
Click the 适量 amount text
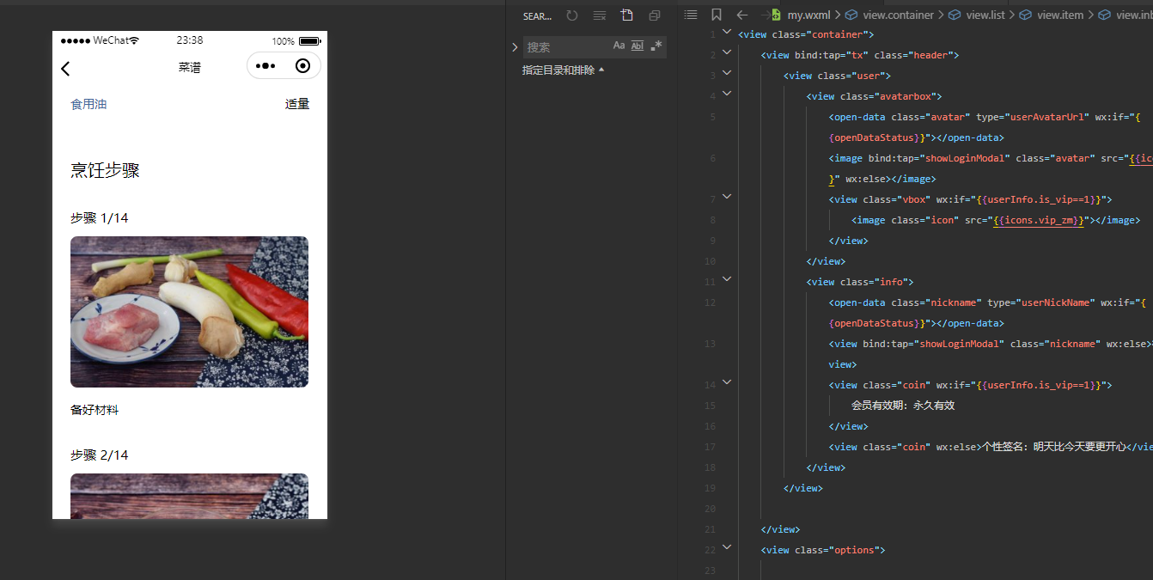[297, 104]
